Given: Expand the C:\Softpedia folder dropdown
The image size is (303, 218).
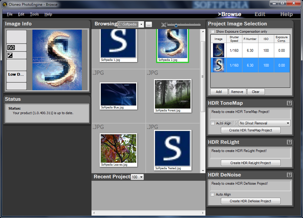Looking at the screenshot, I should [141, 24].
